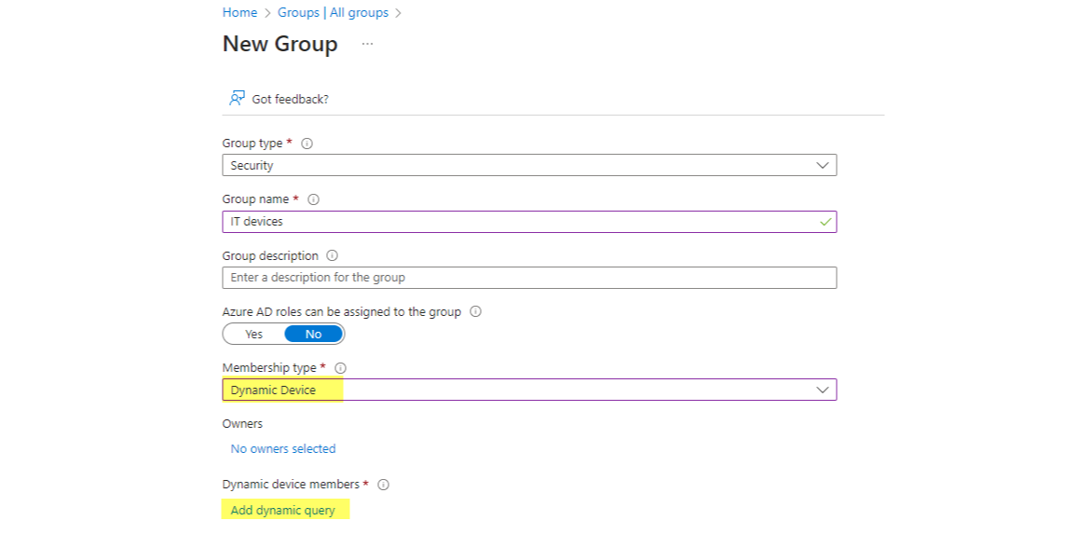Enable Azure AD role assignment with Yes
This screenshot has height=548, width=1091.
tap(252, 334)
